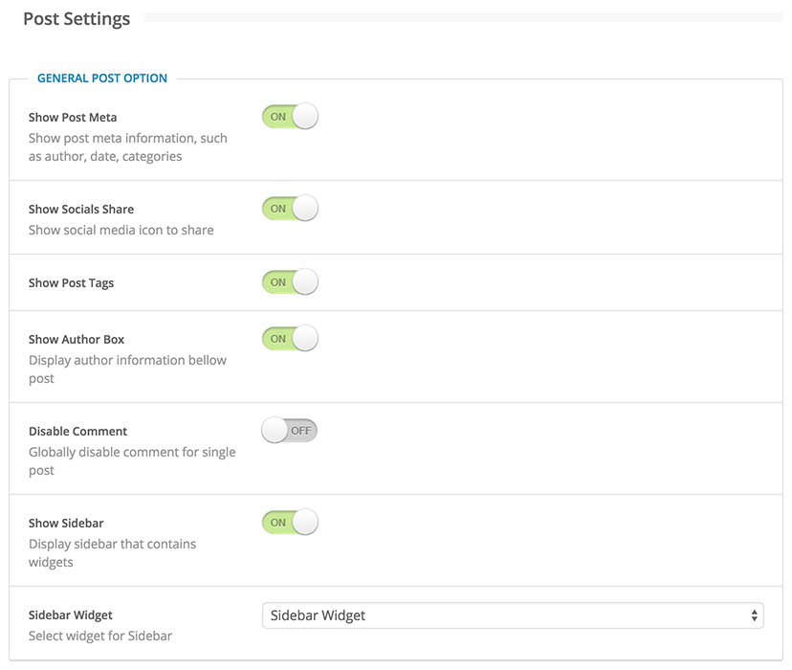The width and height of the screenshot is (792, 670).
Task: Enable the Disable Comment toggle
Action: tap(290, 430)
